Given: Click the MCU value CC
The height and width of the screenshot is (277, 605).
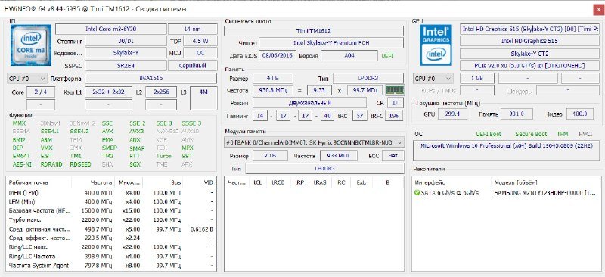Looking at the screenshot, I should [x=200, y=53].
